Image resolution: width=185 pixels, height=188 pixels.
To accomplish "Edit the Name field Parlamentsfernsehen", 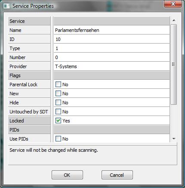I will (x=112, y=30).
